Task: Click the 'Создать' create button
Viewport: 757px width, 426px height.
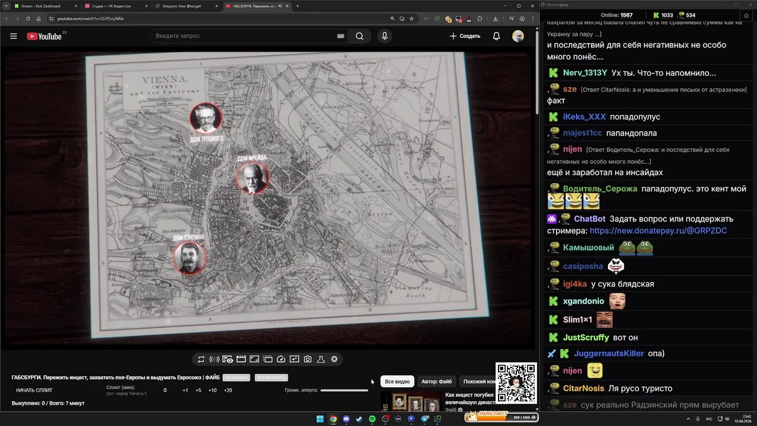Action: (465, 36)
